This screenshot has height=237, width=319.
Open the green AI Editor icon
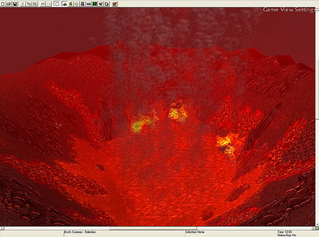[95, 4]
